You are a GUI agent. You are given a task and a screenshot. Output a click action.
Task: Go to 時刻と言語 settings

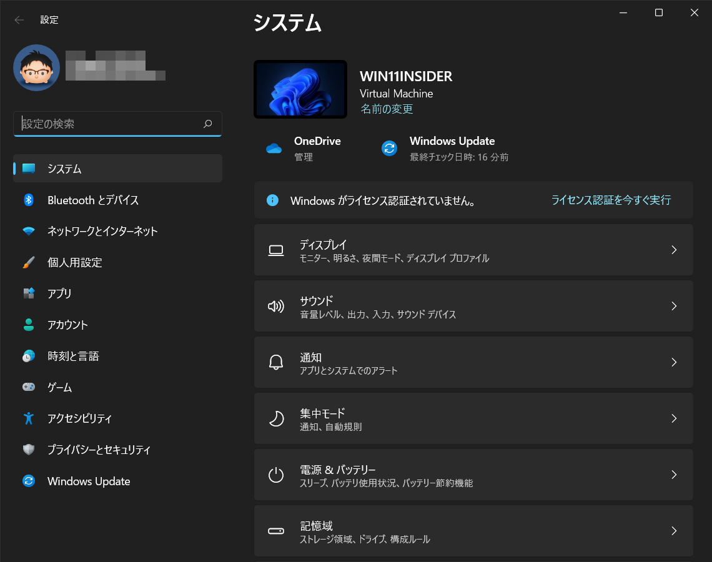pyautogui.click(x=117, y=356)
